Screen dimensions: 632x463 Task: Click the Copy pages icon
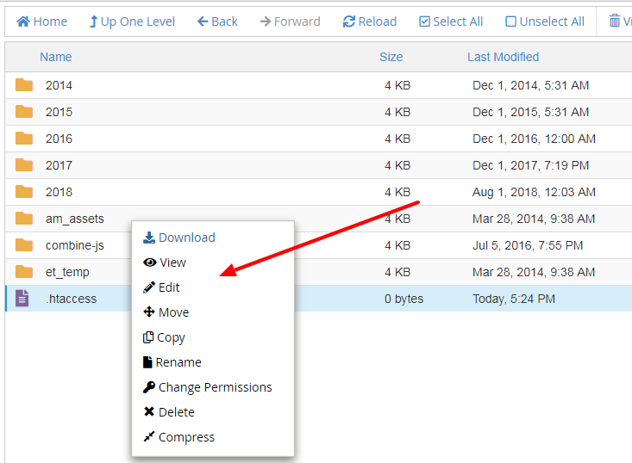tap(148, 337)
